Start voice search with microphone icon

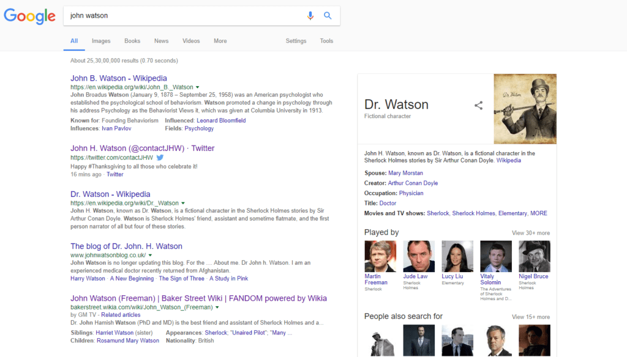point(310,15)
